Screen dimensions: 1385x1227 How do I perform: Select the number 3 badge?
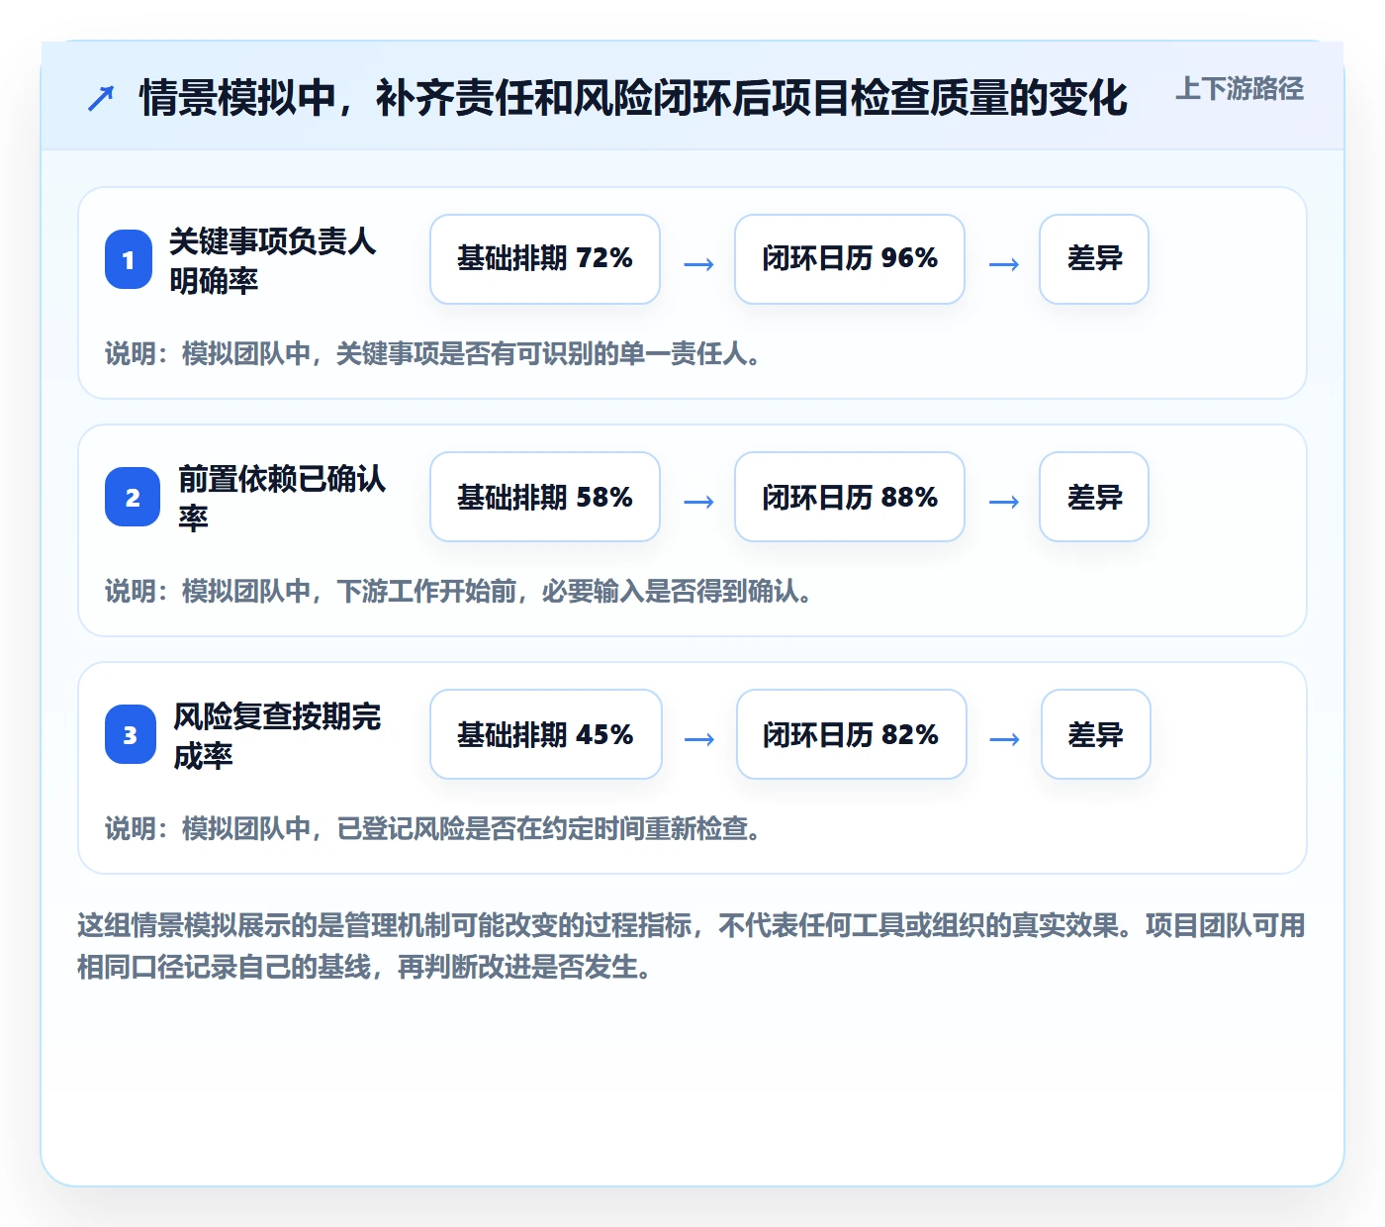[x=131, y=734]
